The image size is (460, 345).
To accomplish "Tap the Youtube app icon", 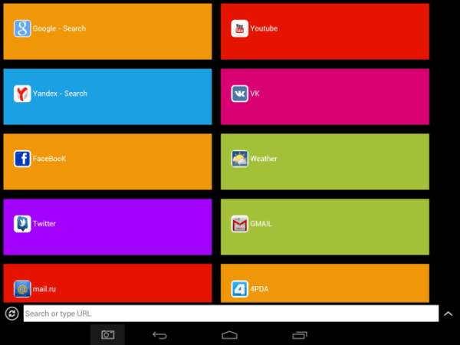I will 239,28.
